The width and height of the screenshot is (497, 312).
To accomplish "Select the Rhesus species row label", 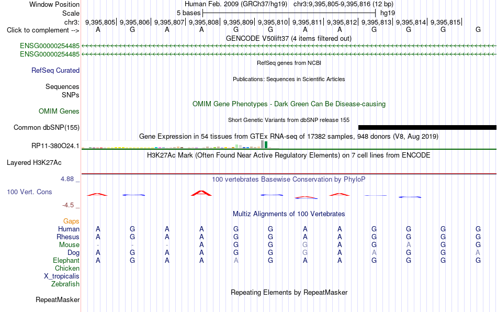I will 68,237.
